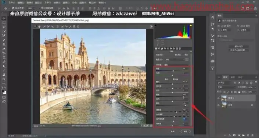Open the Layers panel flyout menu
Viewport: 259px width, 138px height.
[256, 77]
